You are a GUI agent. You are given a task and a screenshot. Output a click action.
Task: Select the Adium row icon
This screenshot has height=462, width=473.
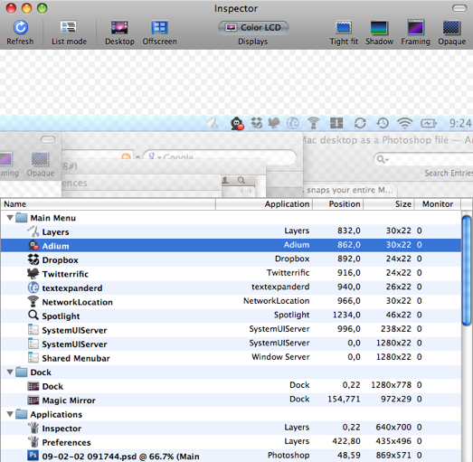[x=33, y=245]
